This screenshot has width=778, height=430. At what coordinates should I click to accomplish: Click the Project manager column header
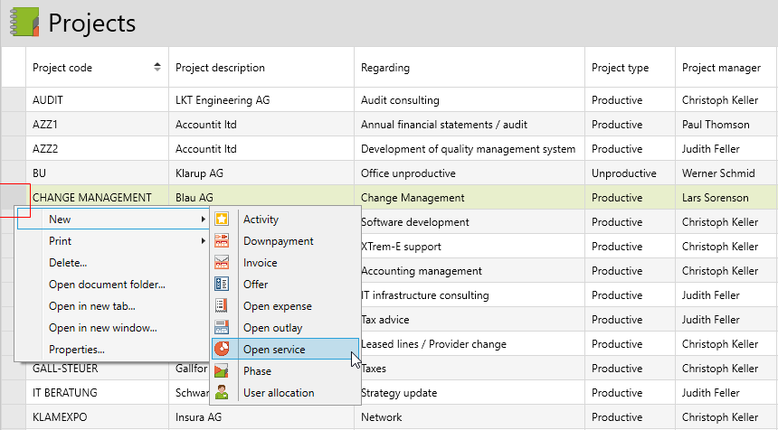tap(721, 68)
